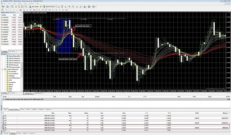Open the Report tab in Tester
The height and width of the screenshot is (135, 231).
click(x=25, y=133)
